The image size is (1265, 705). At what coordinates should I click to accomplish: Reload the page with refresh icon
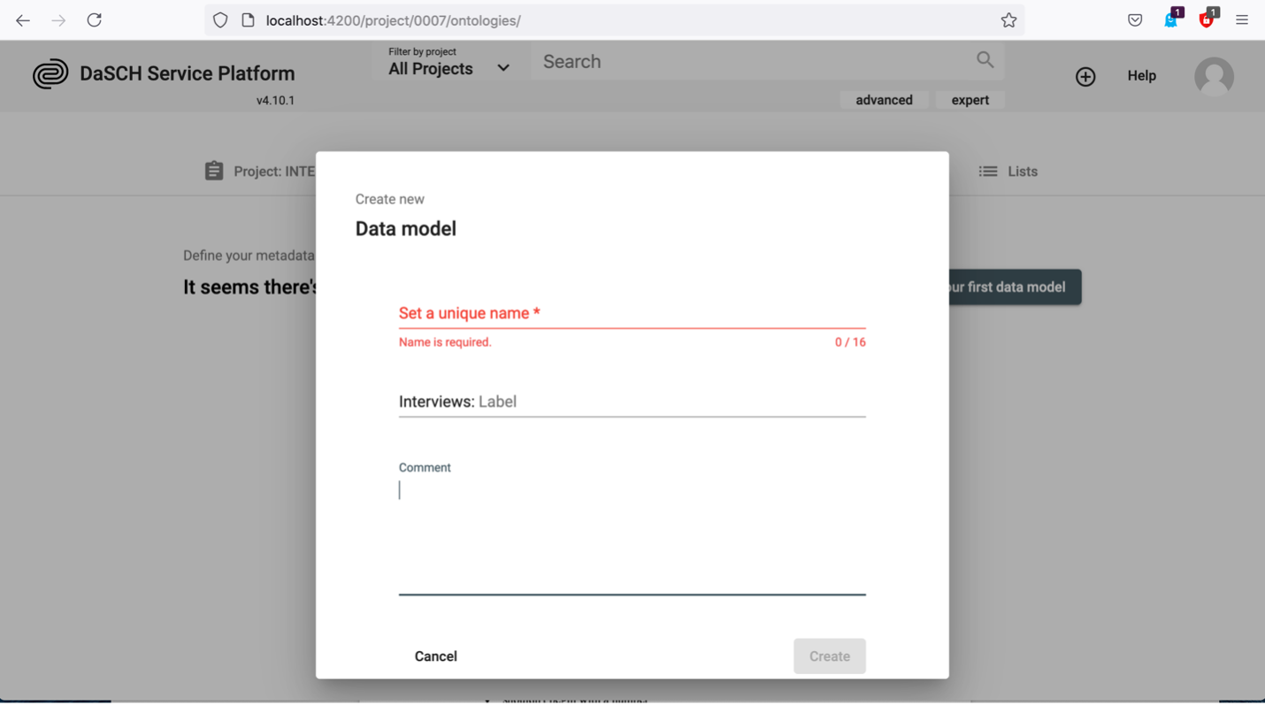pos(94,20)
